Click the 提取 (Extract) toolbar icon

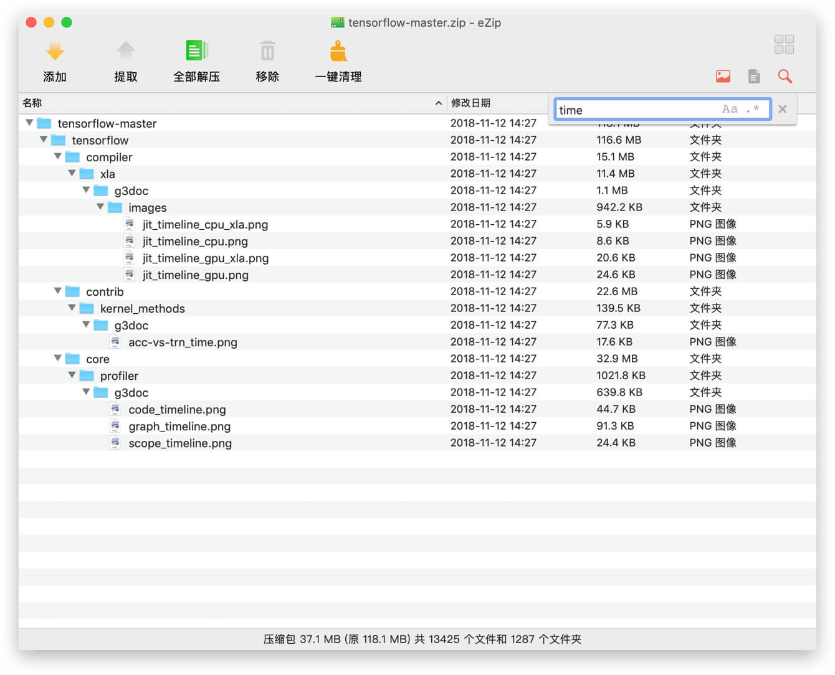coord(126,51)
